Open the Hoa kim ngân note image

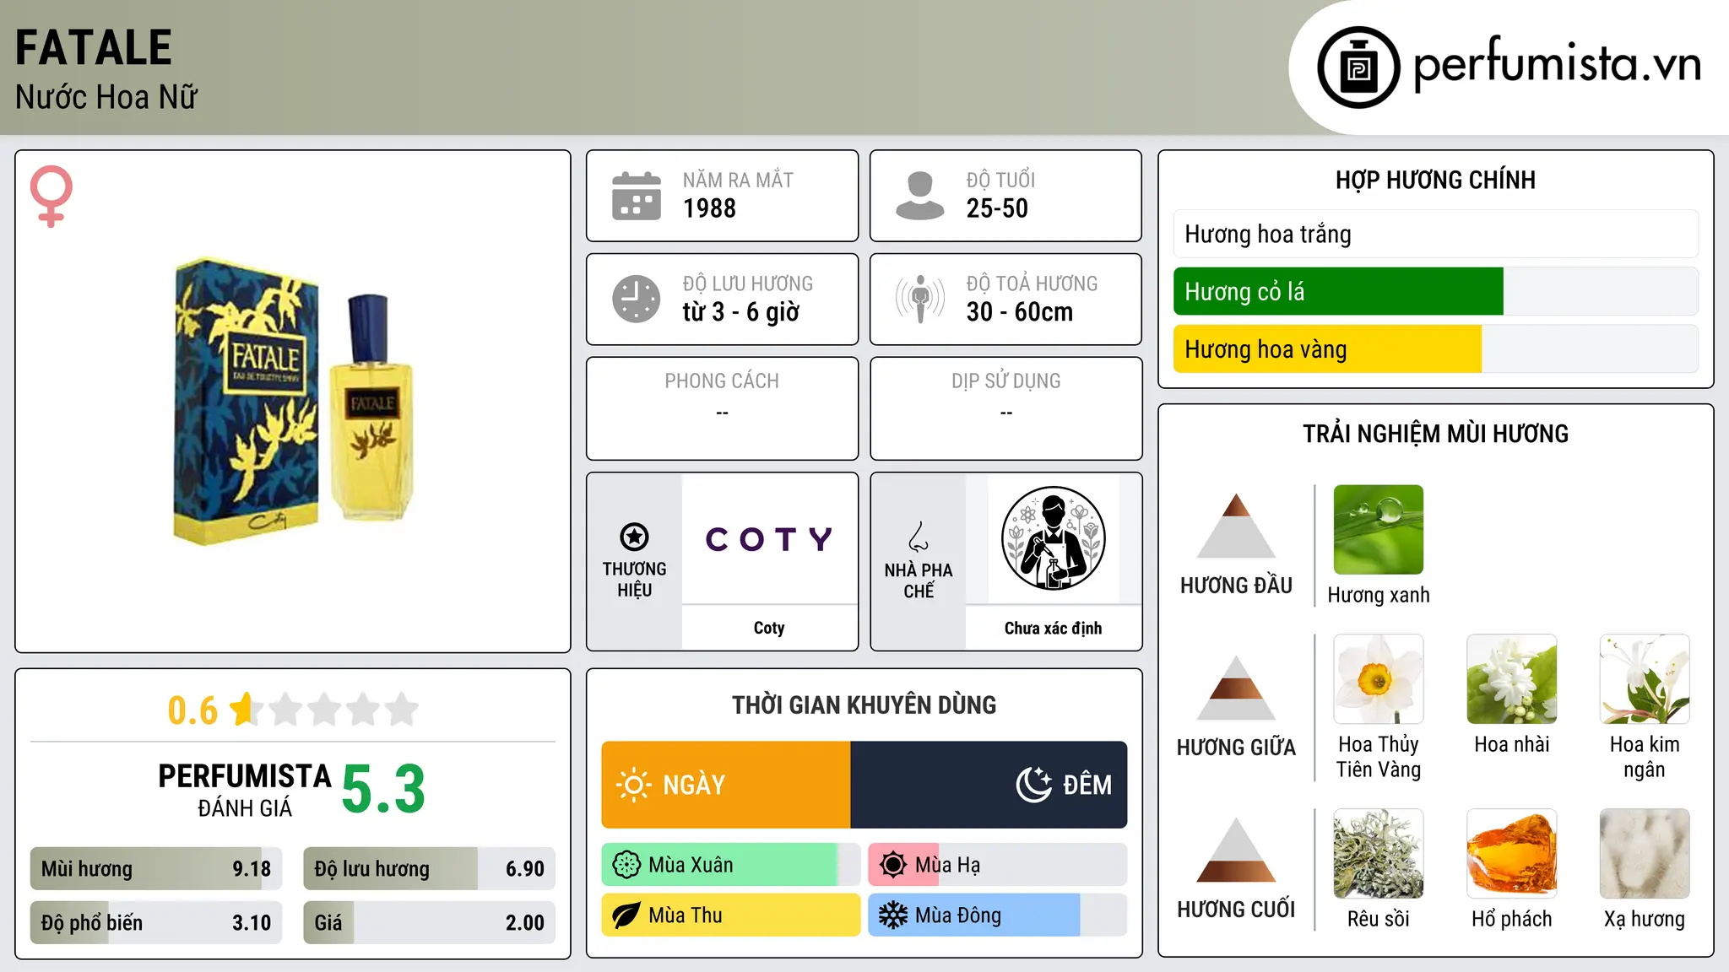point(1645,679)
